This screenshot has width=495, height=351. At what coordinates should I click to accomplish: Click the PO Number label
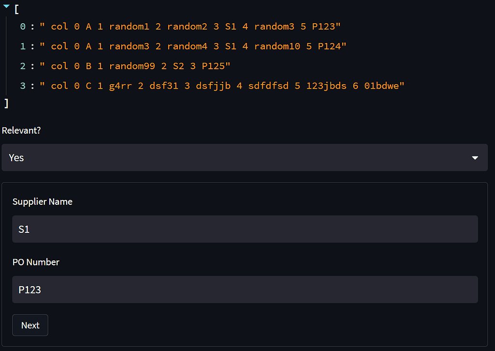pyautogui.click(x=36, y=262)
